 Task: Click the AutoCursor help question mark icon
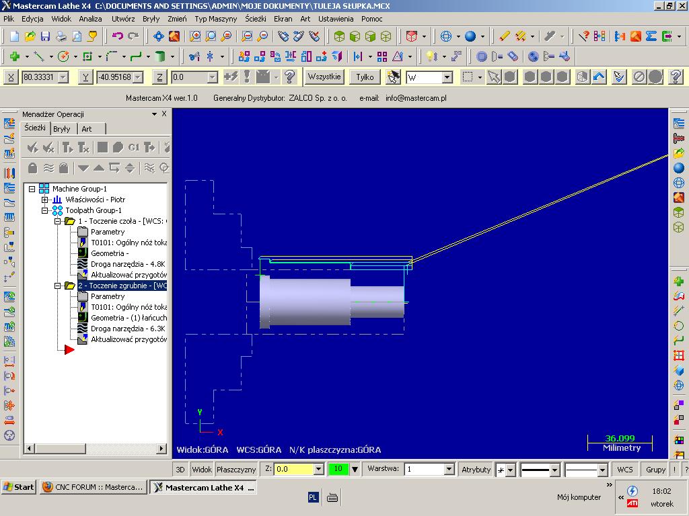289,77
